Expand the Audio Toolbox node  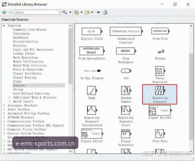pos(4,109)
